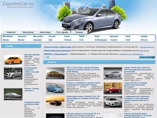The image size is (157, 118).
Task: Switch to the Автообзор tab
Action: coord(28,32)
